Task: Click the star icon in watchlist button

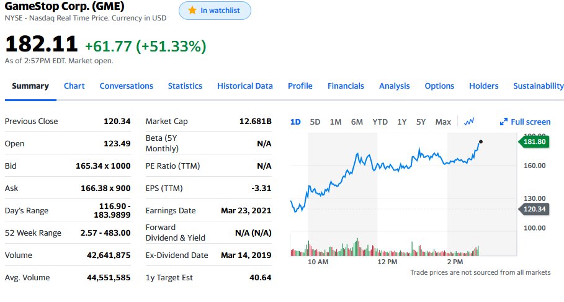Action: 192,11
